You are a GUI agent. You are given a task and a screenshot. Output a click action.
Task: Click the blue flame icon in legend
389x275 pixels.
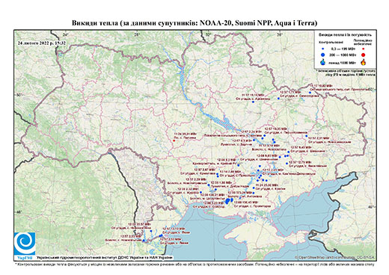[x=323, y=62]
